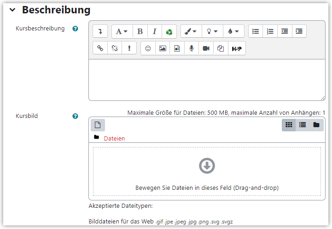Switch file view to folder tree

[x=316, y=125]
